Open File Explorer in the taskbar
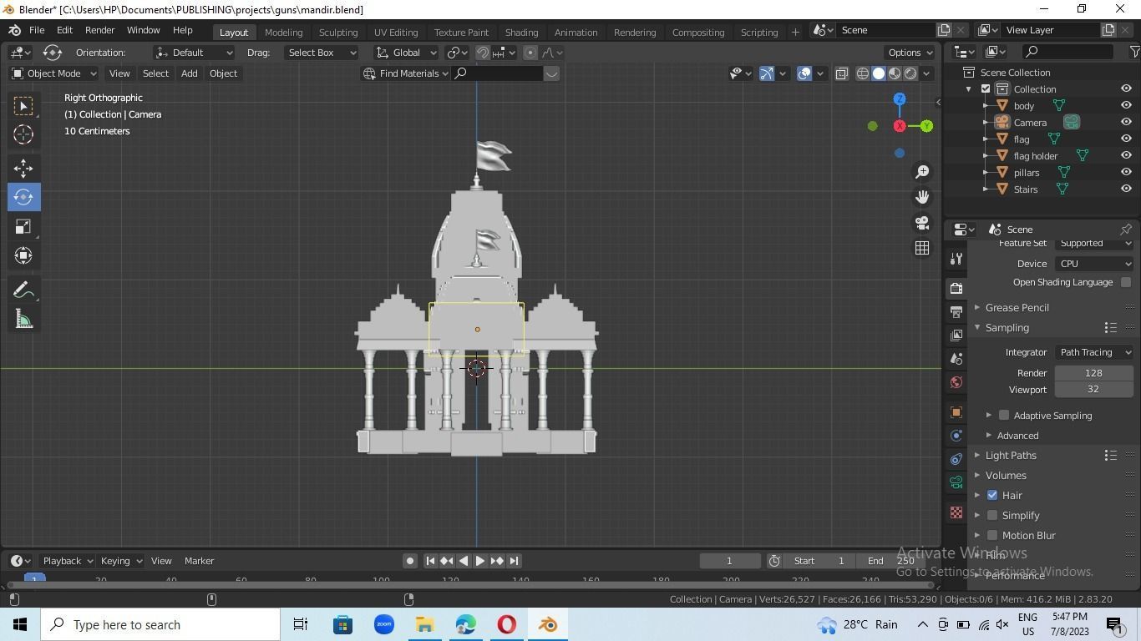Image resolution: width=1141 pixels, height=641 pixels. pos(424,624)
